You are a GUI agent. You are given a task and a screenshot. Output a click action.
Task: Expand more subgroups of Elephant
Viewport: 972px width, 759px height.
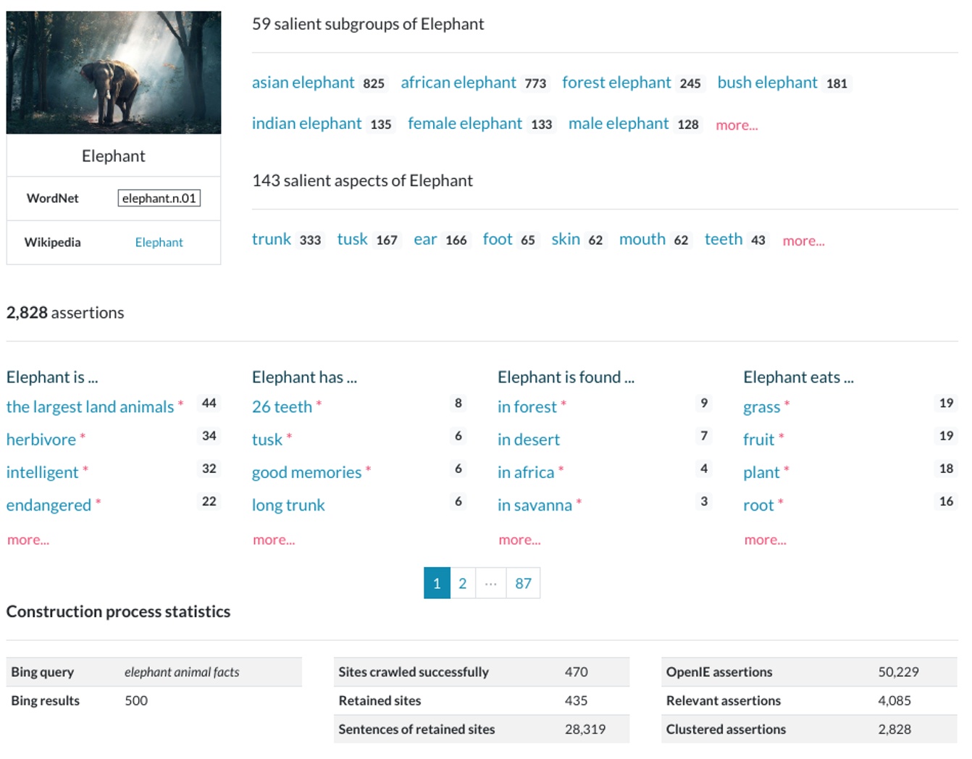(x=736, y=125)
